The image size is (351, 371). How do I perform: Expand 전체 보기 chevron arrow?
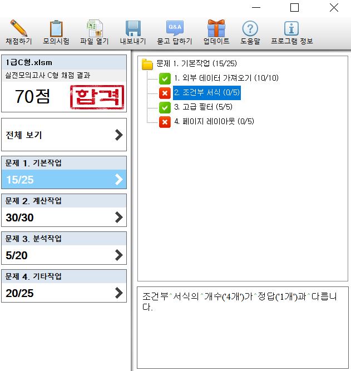(118, 135)
